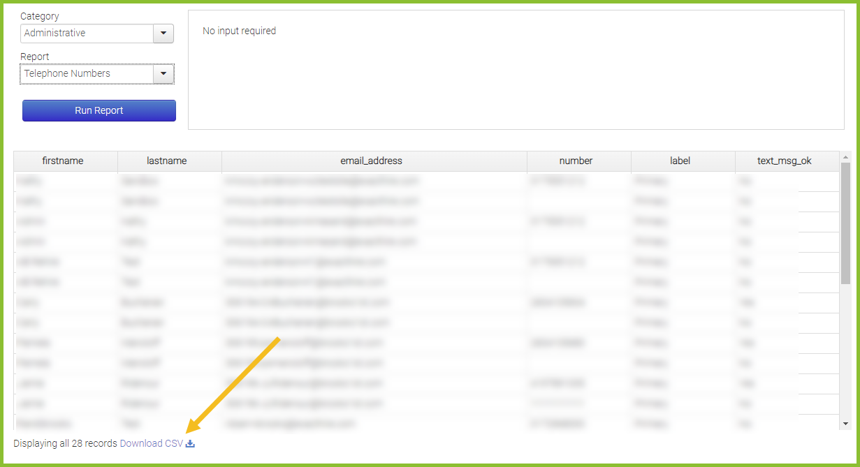Click the download icon beside Download CSV
Image resolution: width=860 pixels, height=467 pixels.
190,443
